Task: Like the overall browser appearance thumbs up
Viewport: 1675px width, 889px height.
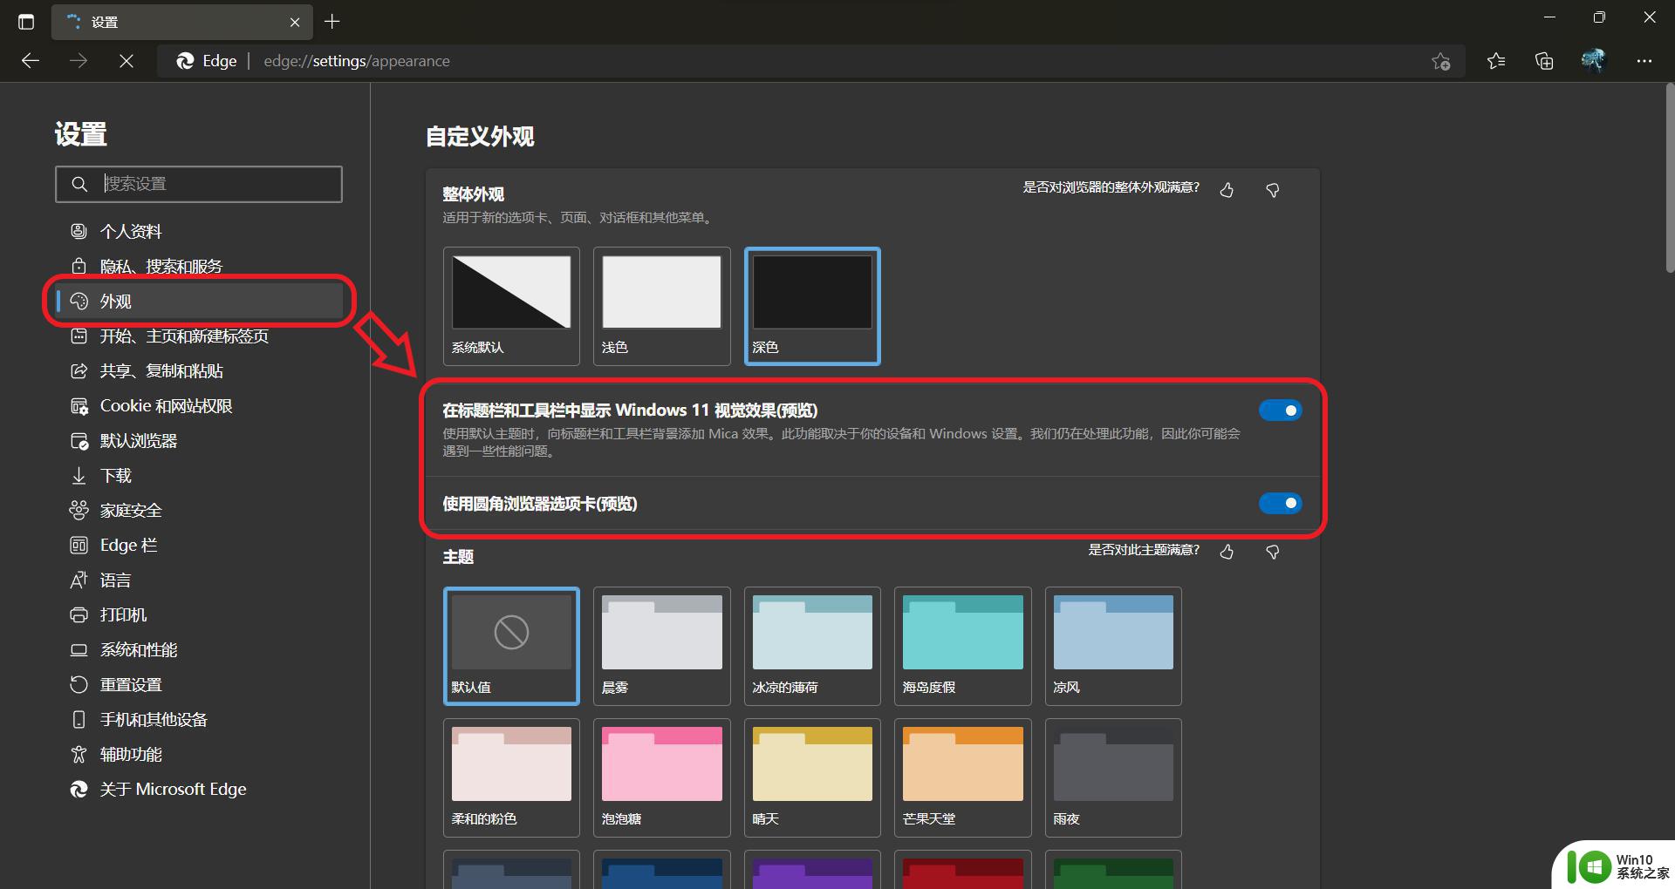Action: [x=1227, y=189]
